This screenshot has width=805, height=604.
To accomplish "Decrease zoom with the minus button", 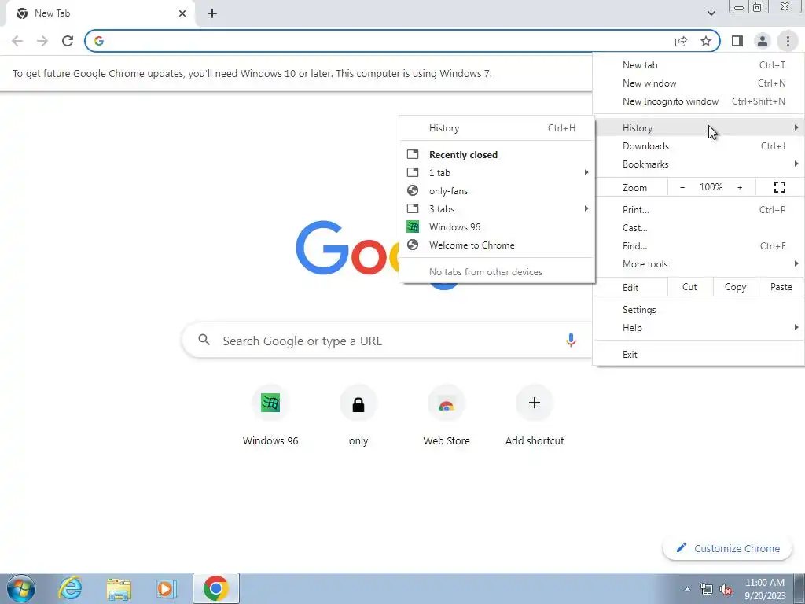I will coord(682,187).
